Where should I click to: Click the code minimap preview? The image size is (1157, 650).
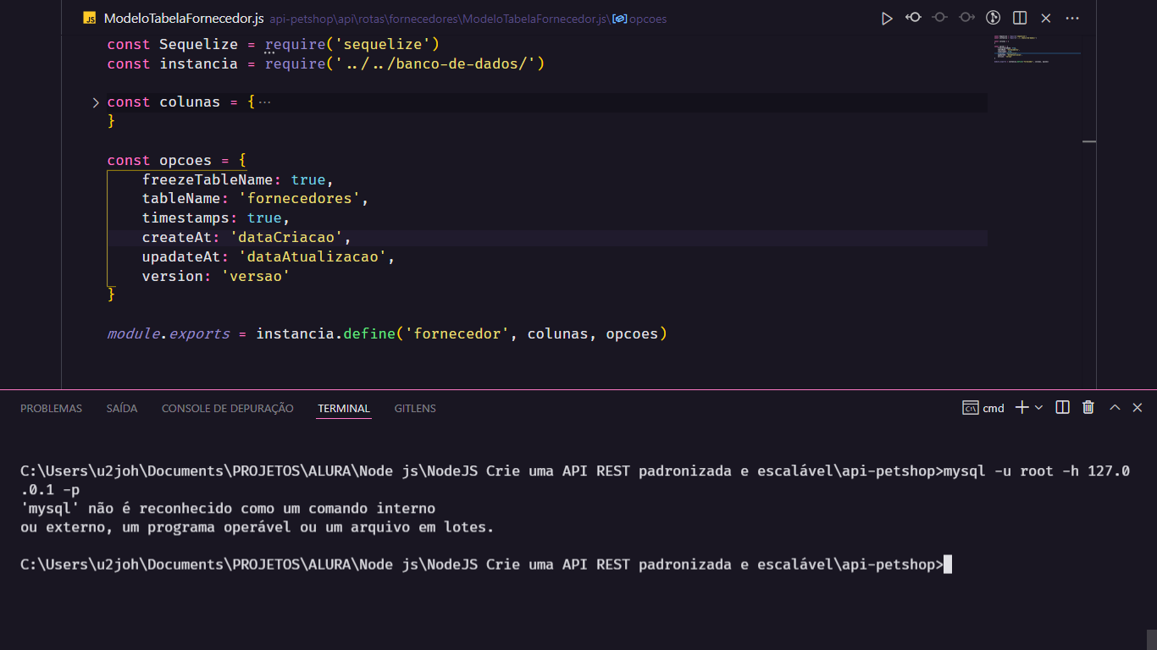(x=1038, y=49)
